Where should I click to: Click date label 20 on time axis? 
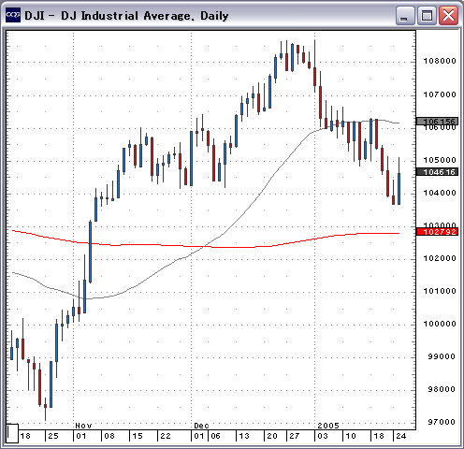coord(272,436)
